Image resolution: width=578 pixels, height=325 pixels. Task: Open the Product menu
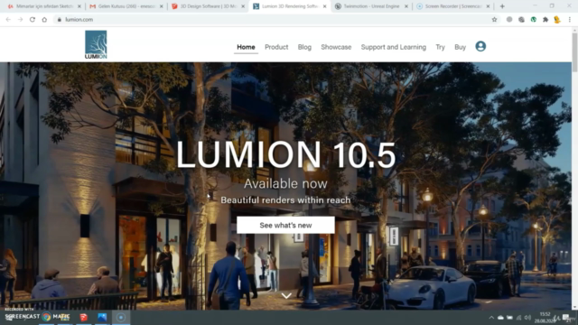point(276,47)
